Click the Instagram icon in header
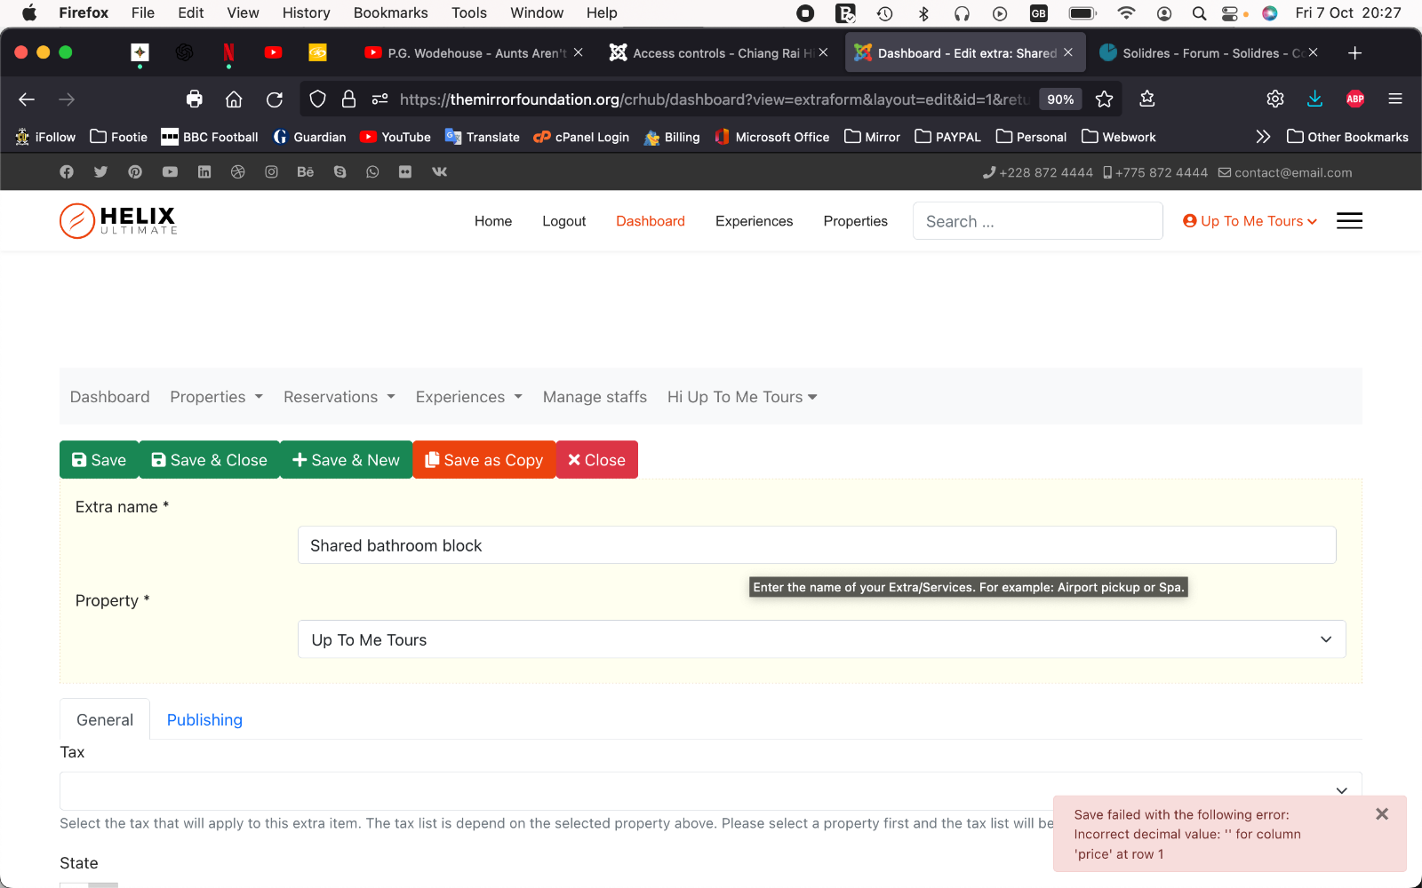Viewport: 1422px width, 888px height. 271,172
